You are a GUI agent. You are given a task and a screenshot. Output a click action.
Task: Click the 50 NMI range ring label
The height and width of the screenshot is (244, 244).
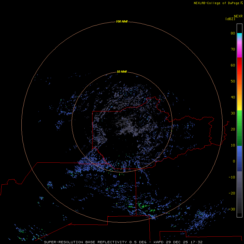click(x=122, y=72)
